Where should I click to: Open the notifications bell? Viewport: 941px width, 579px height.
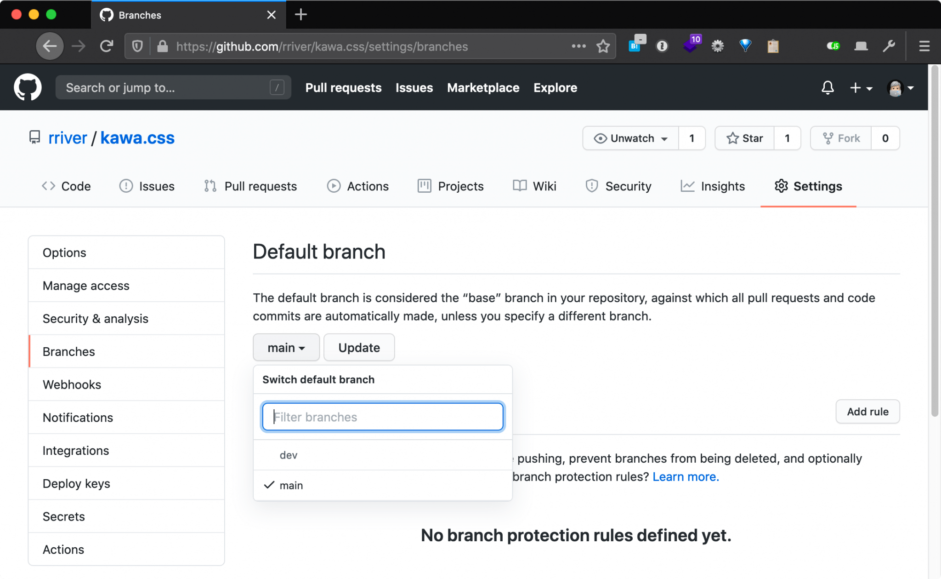point(828,87)
